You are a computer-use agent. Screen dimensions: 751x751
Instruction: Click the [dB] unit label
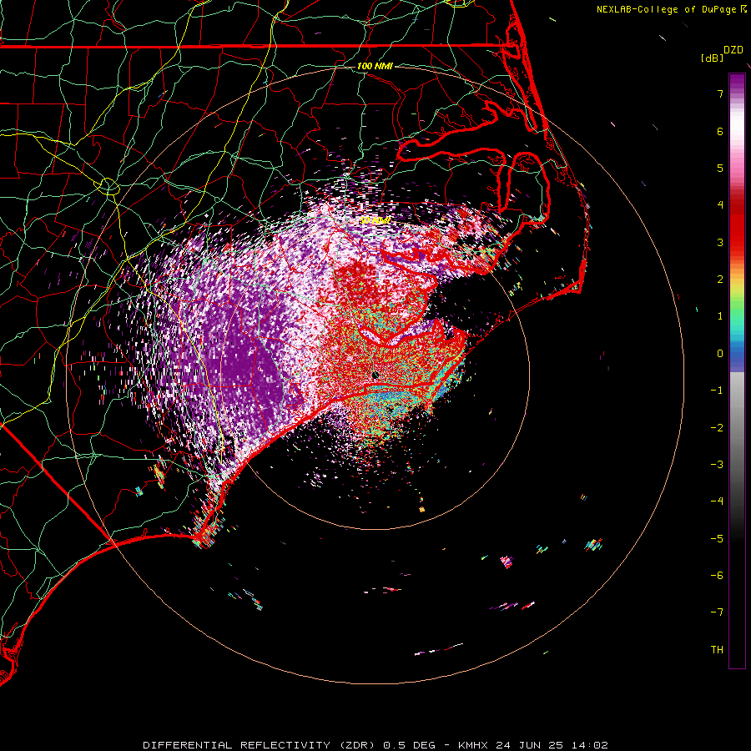(712, 58)
